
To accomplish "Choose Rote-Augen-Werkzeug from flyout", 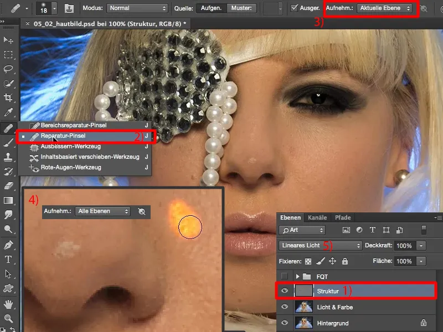I will coord(85,167).
